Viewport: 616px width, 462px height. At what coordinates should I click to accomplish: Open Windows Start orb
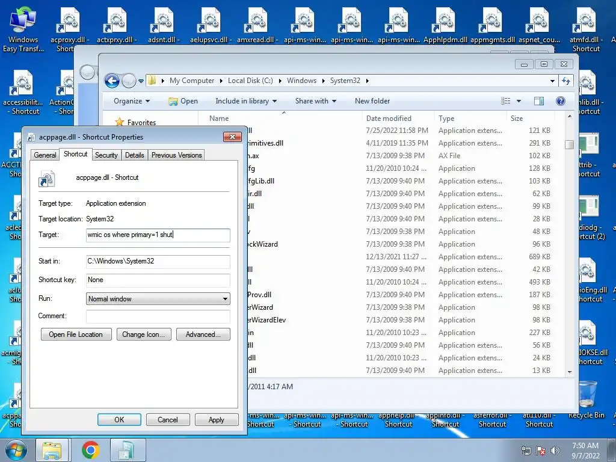tap(16, 450)
